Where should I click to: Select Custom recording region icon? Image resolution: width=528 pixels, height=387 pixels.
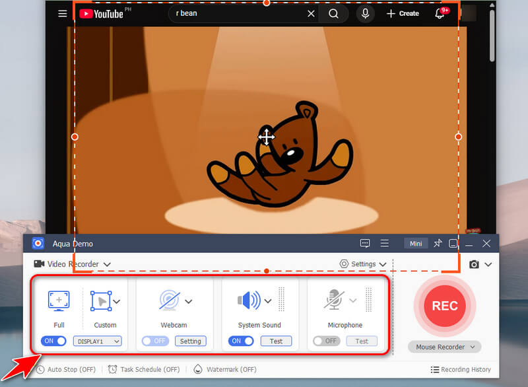coord(101,301)
